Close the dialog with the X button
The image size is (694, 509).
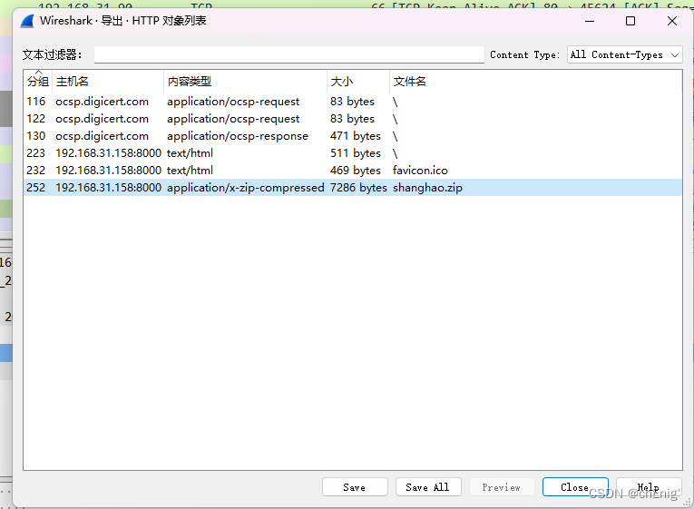[x=672, y=21]
